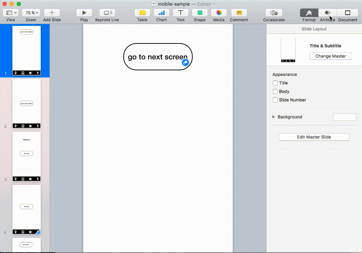Select slide 2 thumbnail in navigator
Screen dimensions: 362x253
click(x=27, y=104)
